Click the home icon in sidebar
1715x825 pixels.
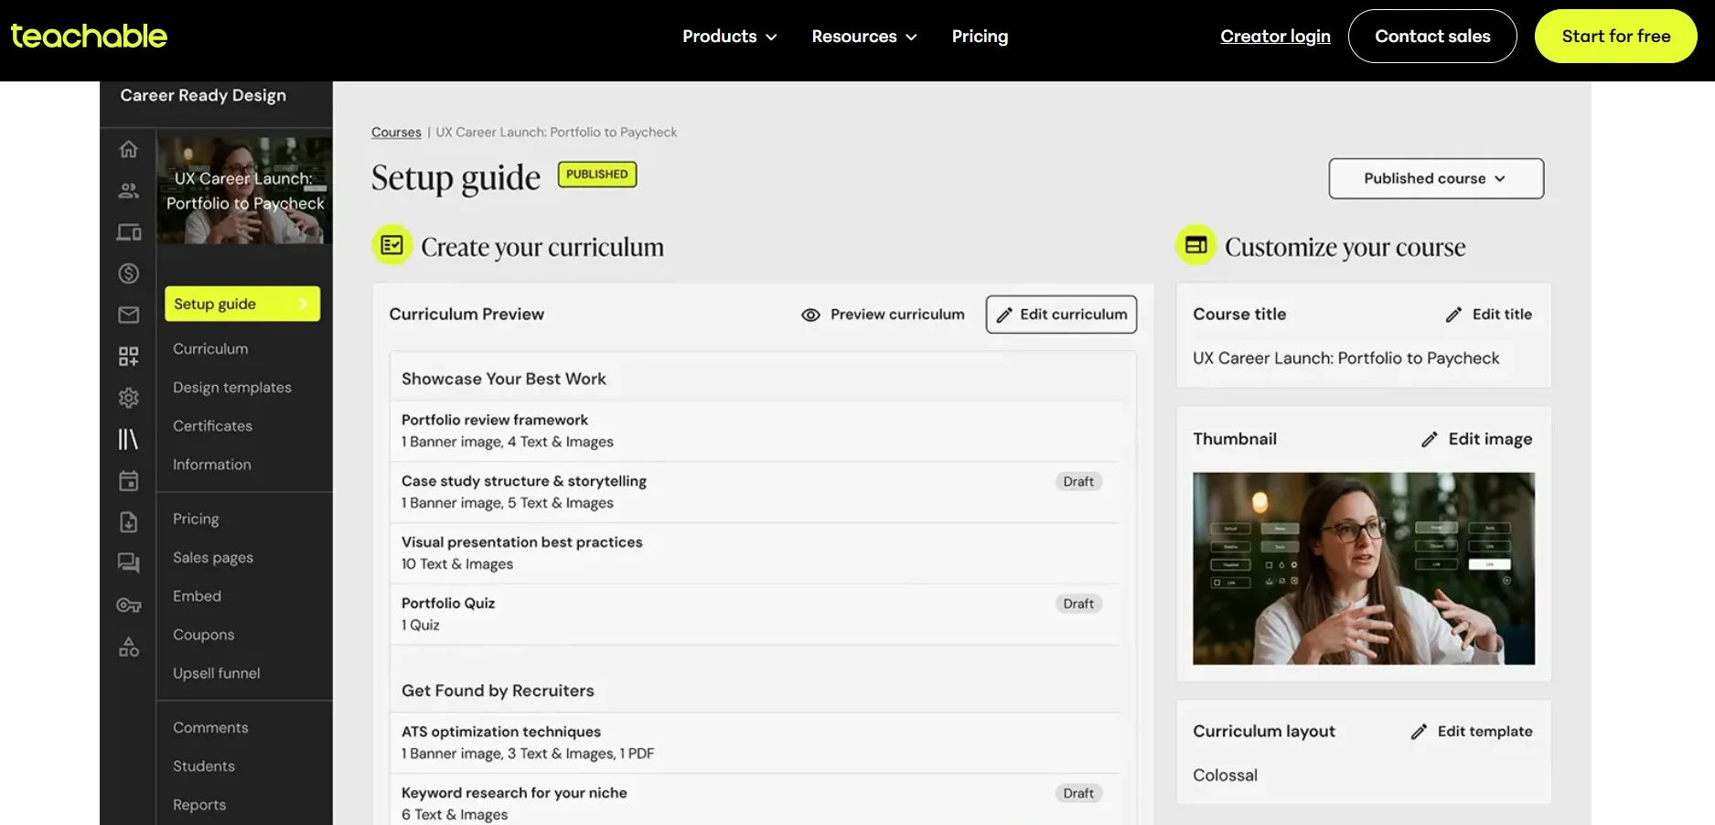point(129,149)
